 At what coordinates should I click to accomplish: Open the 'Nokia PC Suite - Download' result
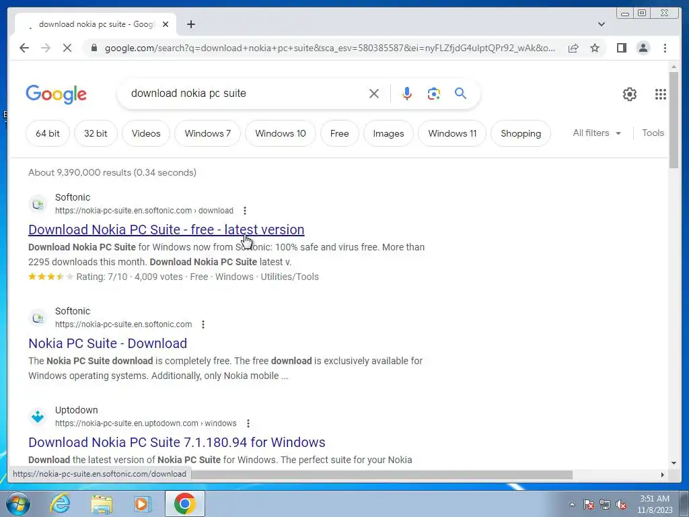(x=108, y=343)
